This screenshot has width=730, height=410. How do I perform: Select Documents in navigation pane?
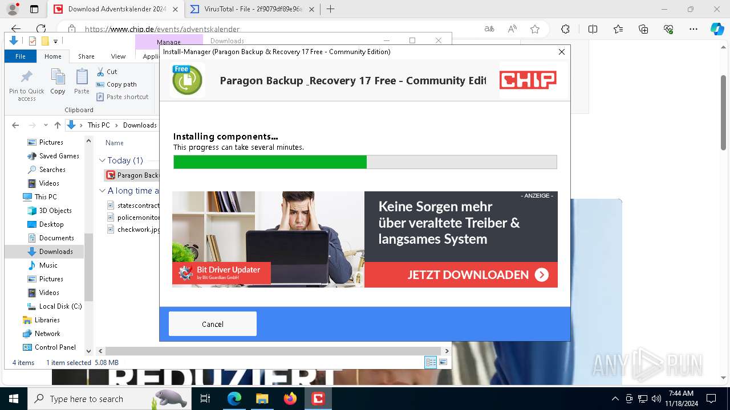pos(56,238)
